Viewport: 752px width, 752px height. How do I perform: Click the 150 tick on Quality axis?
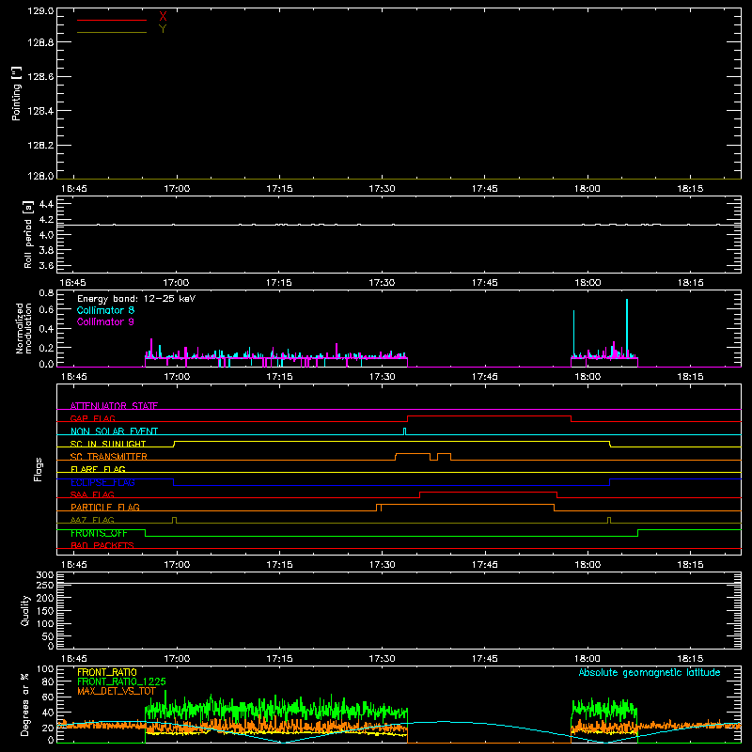44,611
